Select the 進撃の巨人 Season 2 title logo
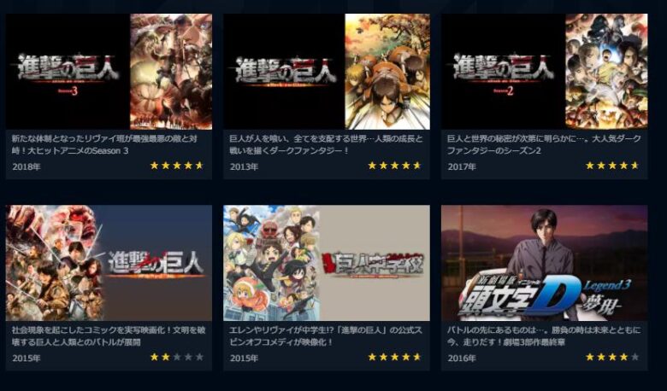667x391 pixels. click(504, 74)
